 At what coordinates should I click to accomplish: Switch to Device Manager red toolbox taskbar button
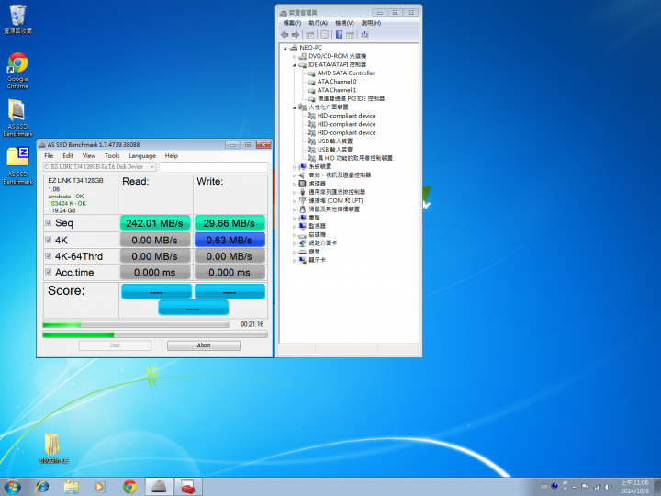pyautogui.click(x=188, y=487)
